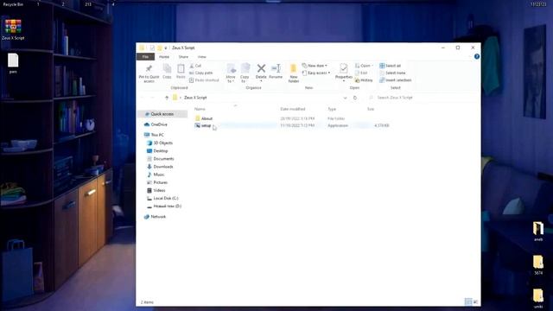Click the Paste ribbon icon

point(181,72)
